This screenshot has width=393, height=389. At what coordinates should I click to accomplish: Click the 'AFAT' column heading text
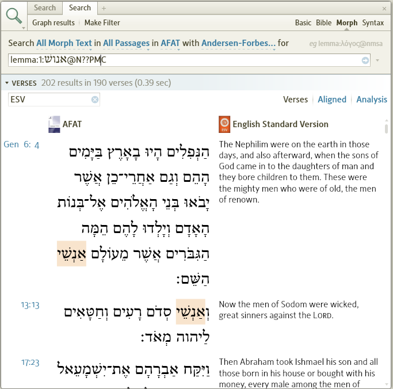72,124
